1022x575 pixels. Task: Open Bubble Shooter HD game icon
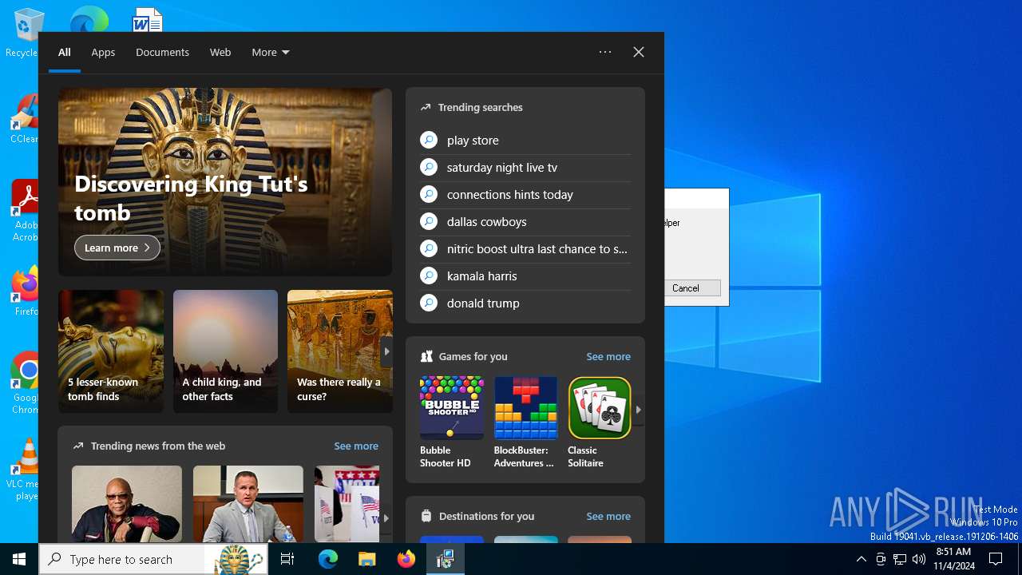[x=452, y=408]
